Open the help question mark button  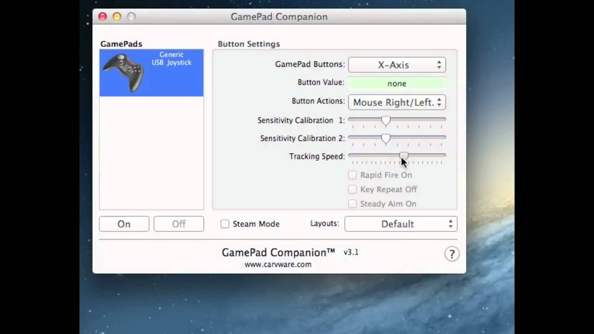pos(452,254)
